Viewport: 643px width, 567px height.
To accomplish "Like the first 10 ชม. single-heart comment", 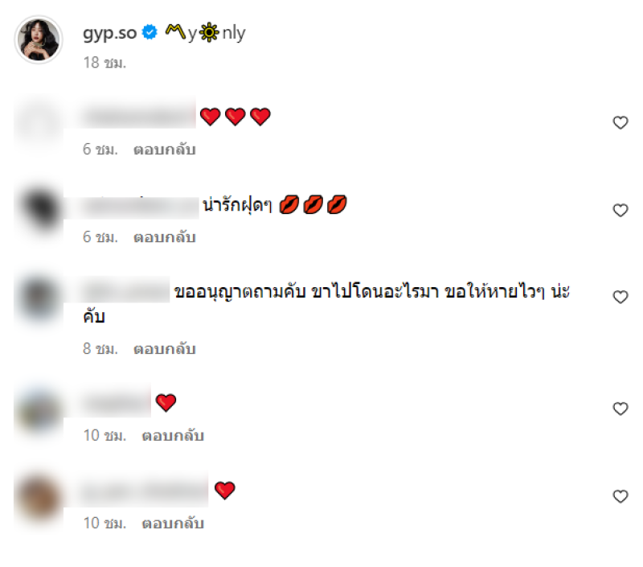I will coord(620,409).
